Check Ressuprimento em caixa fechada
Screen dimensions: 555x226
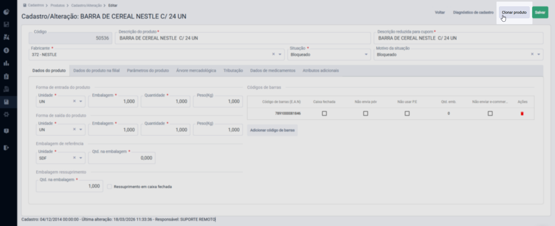[x=109, y=187]
